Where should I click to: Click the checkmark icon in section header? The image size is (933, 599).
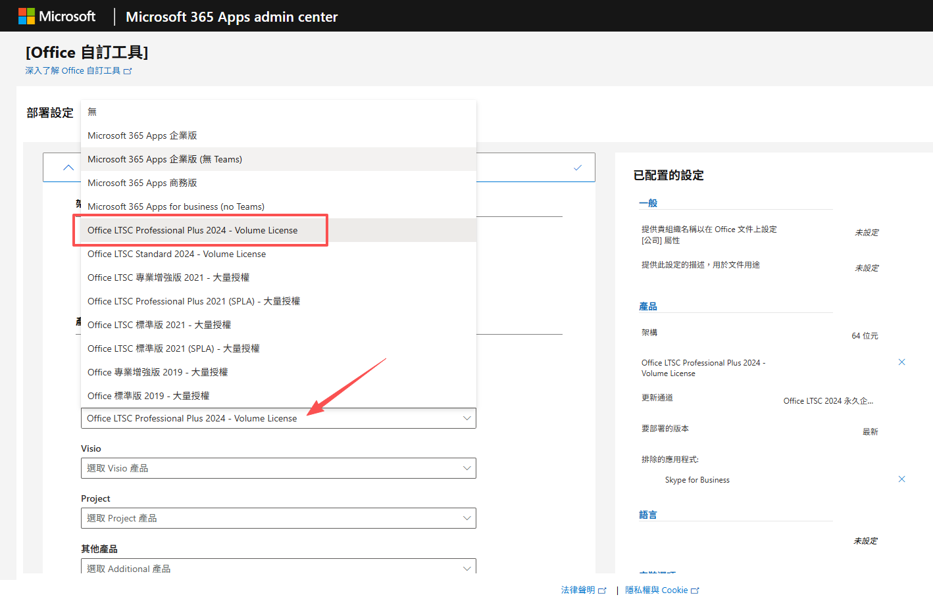(578, 168)
